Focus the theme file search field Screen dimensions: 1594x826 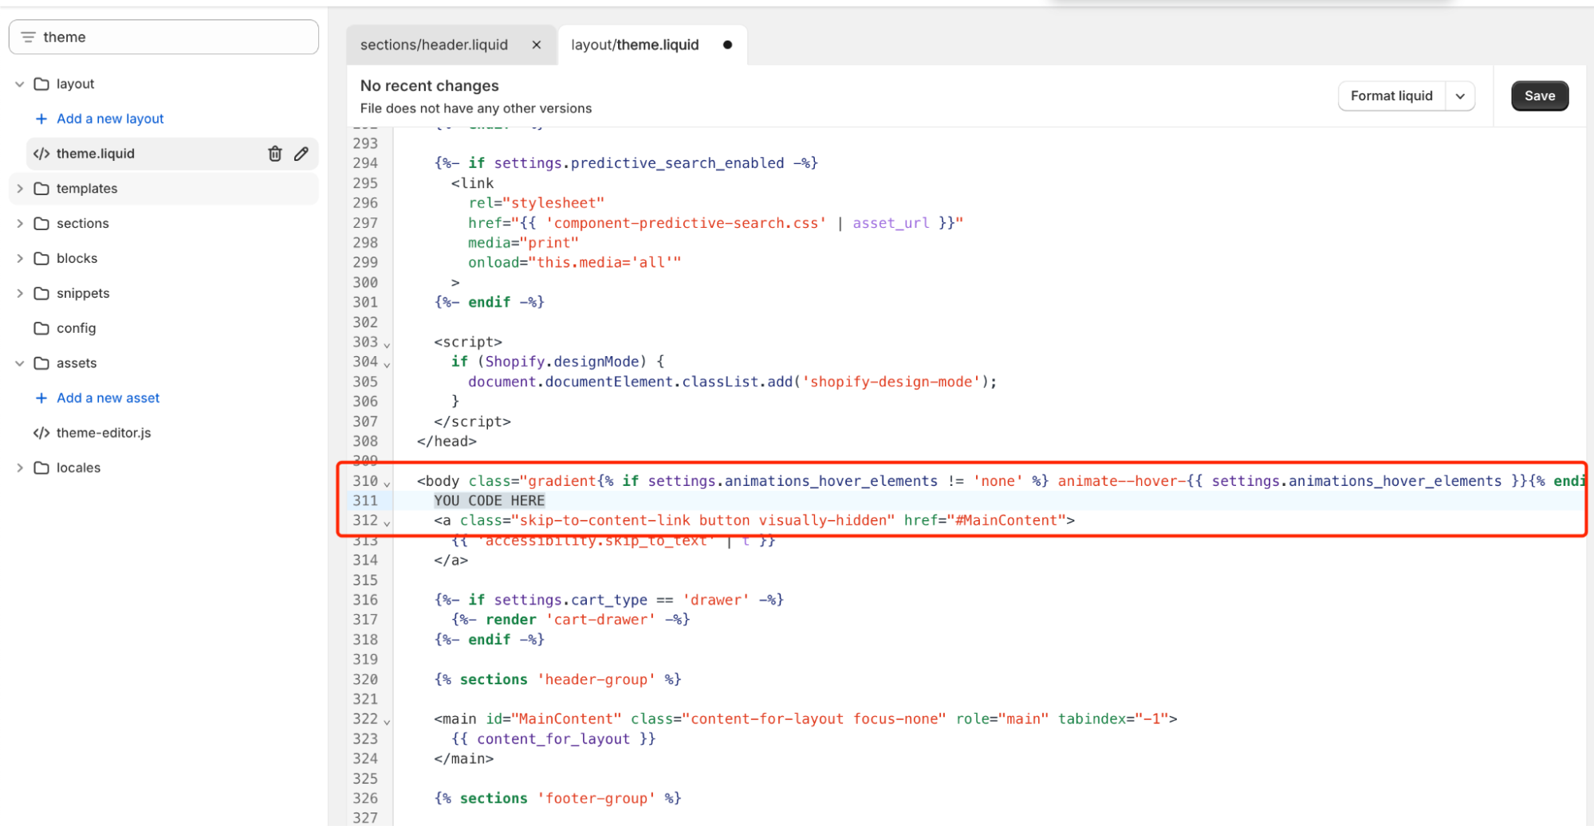(x=163, y=37)
